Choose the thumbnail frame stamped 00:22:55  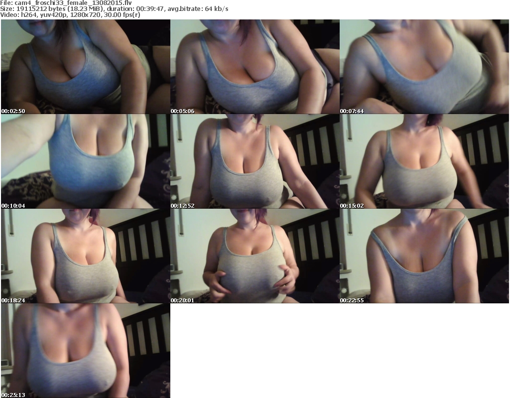[424, 256]
